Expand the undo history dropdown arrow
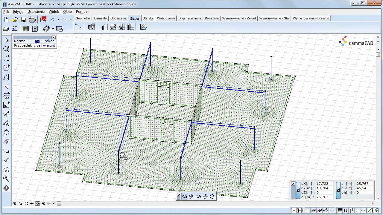This screenshot has height=215, width=383. pos(58,20)
